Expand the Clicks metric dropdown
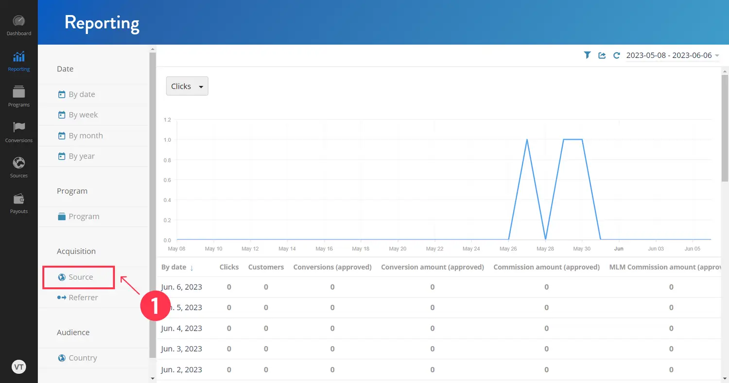The height and width of the screenshot is (383, 729). 187,86
